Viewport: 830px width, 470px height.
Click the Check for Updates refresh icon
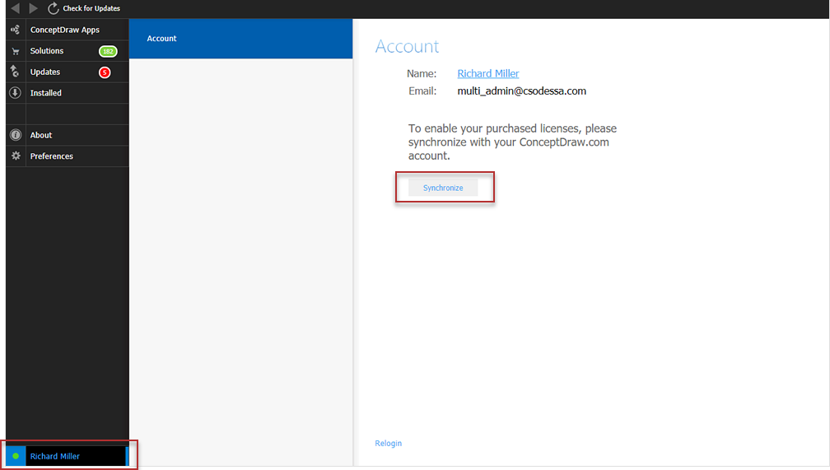click(53, 8)
